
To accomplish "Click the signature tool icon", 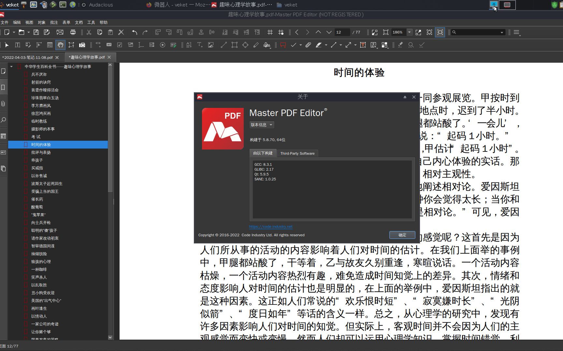I will pos(267,45).
